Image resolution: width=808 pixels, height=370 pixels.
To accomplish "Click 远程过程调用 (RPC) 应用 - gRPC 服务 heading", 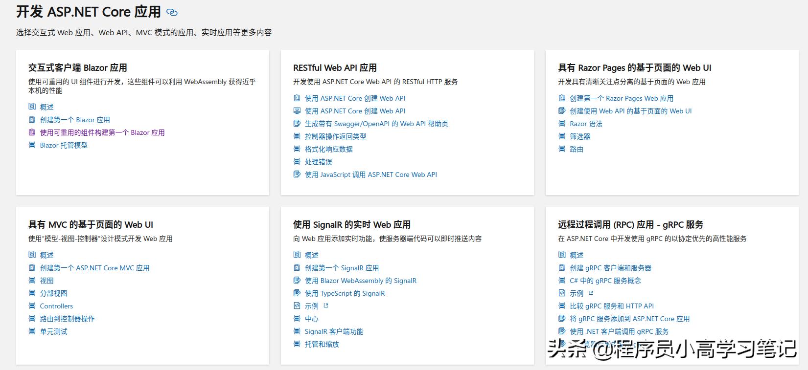I will pyautogui.click(x=631, y=224).
